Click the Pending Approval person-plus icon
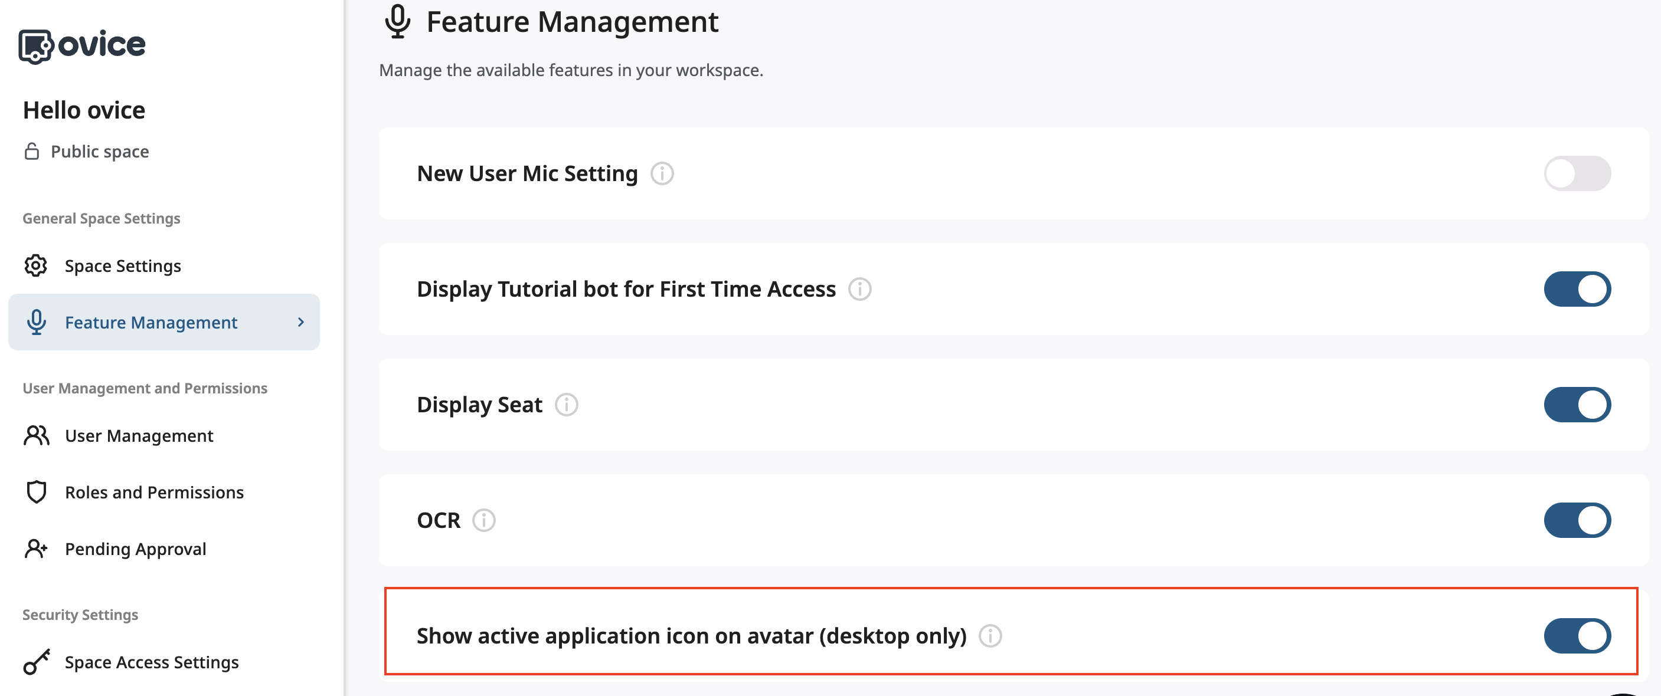Screen dimensions: 1661x696 [x=36, y=549]
